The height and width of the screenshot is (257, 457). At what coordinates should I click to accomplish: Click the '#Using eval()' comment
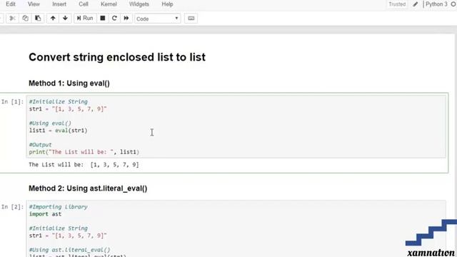tap(50, 124)
